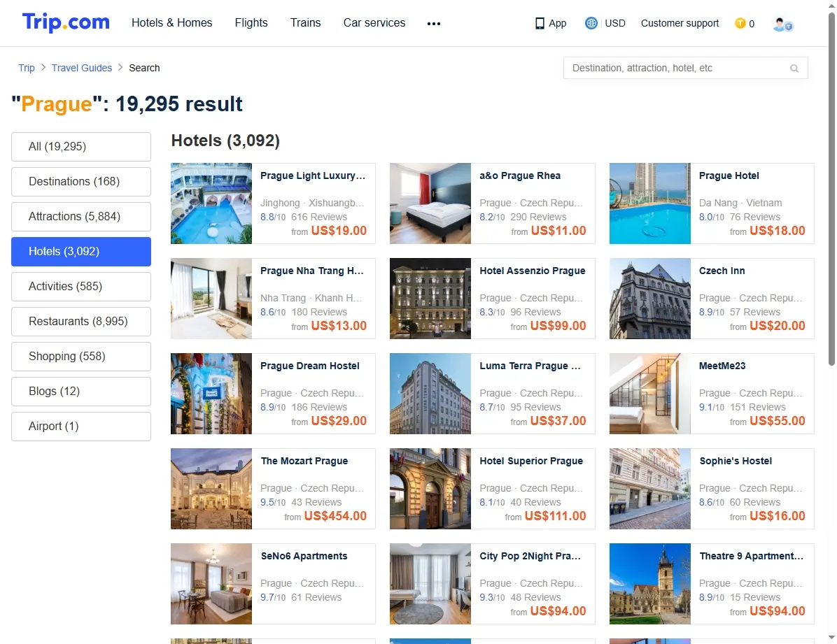837x644 pixels.
Task: Open Car services menu
Action: pyautogui.click(x=374, y=23)
